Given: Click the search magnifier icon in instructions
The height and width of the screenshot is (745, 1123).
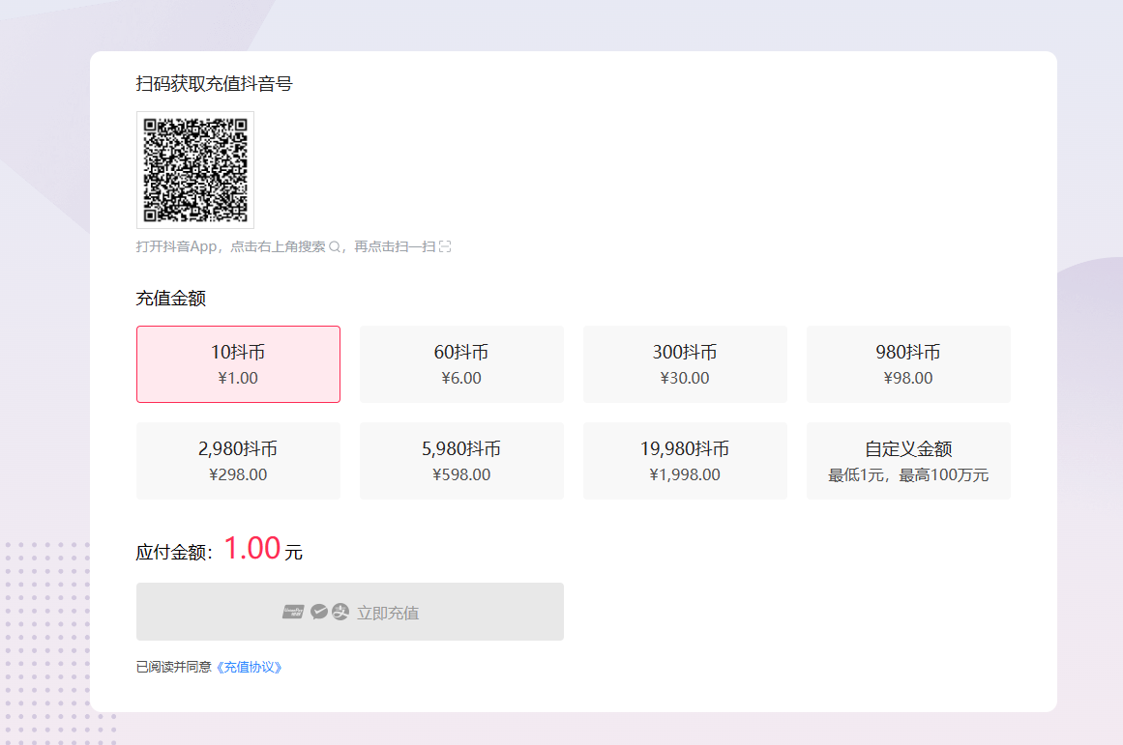Looking at the screenshot, I should point(335,247).
